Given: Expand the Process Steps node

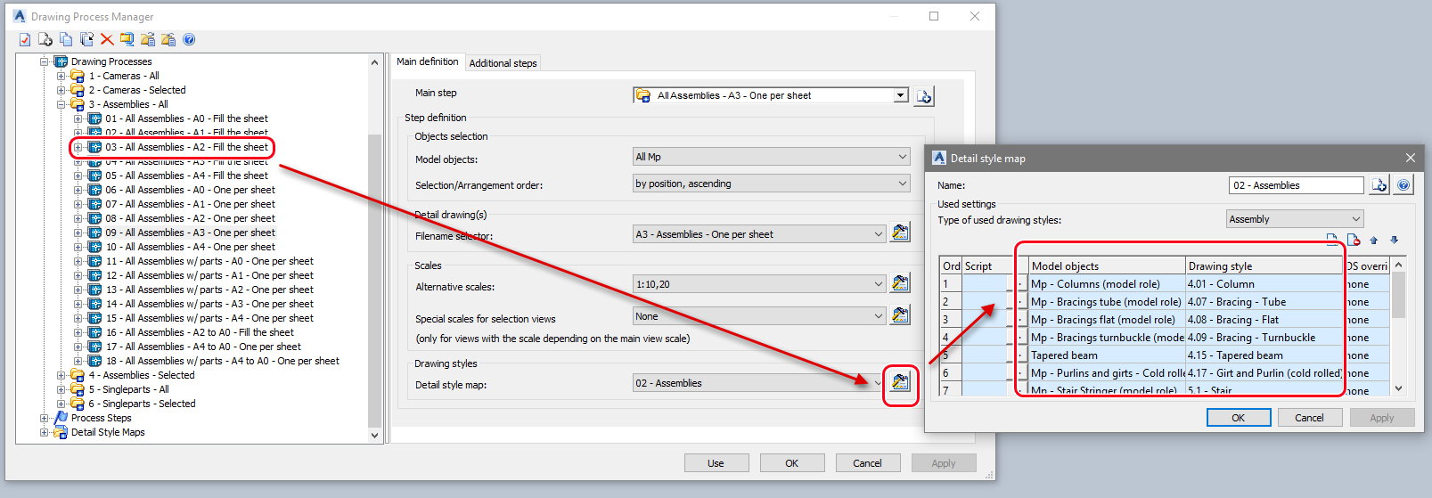Looking at the screenshot, I should pyautogui.click(x=45, y=418).
